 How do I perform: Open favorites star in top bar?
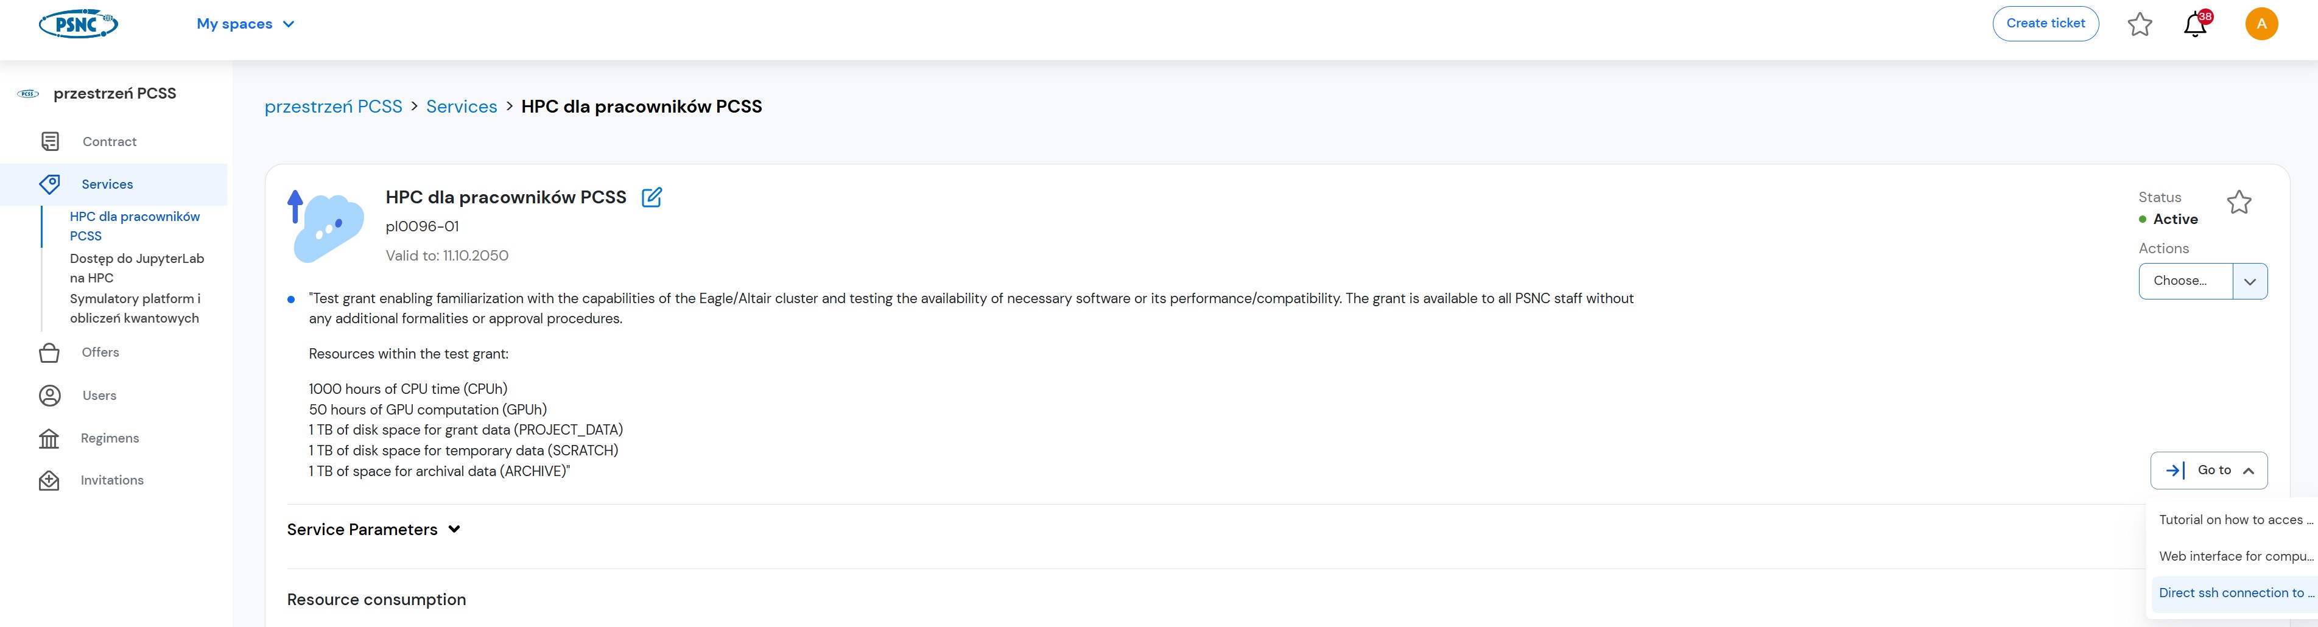pos(2139,24)
